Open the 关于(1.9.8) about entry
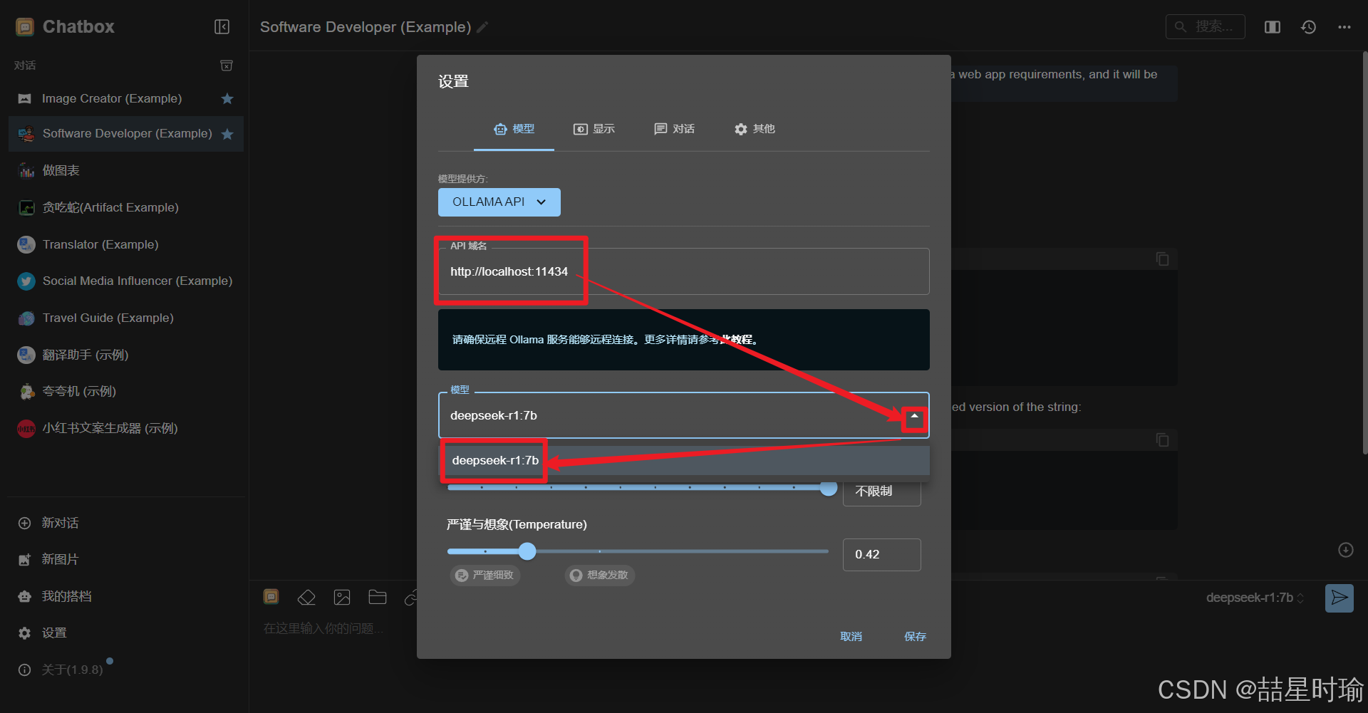The width and height of the screenshot is (1368, 713). (126, 670)
